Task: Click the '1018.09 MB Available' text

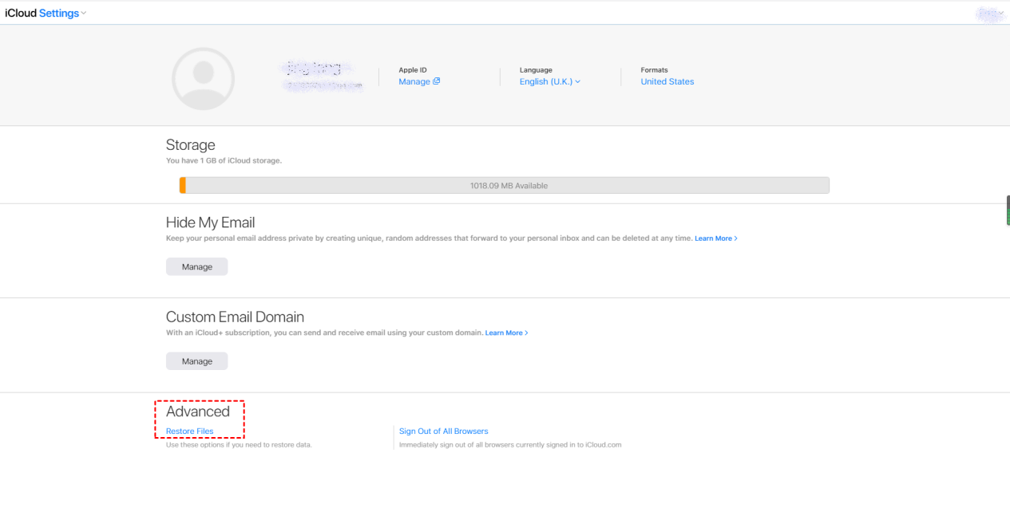Action: click(x=509, y=186)
